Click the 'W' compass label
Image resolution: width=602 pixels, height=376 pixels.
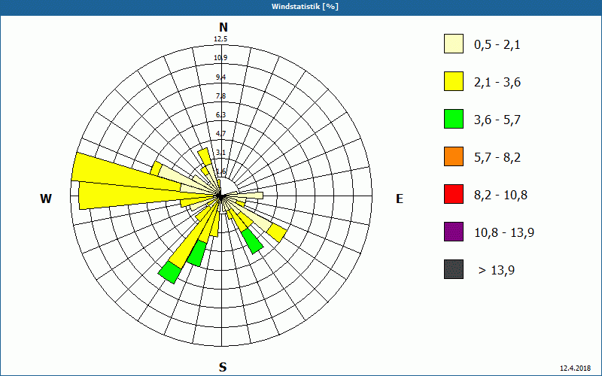[x=46, y=199]
